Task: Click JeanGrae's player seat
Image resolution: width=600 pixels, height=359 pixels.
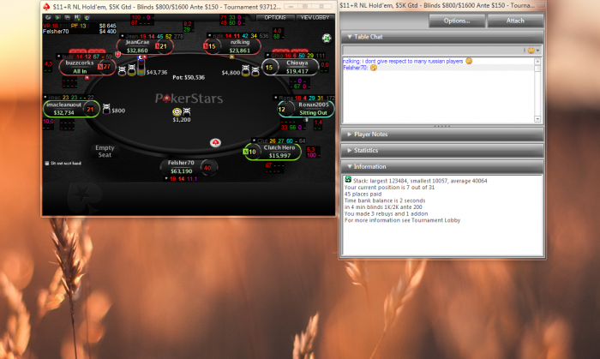Action: click(x=145, y=46)
